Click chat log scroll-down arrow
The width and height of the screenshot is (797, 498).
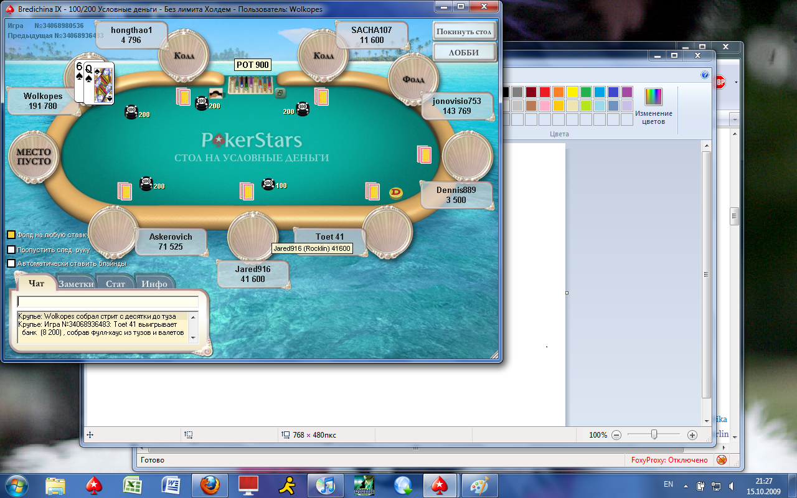click(x=193, y=338)
